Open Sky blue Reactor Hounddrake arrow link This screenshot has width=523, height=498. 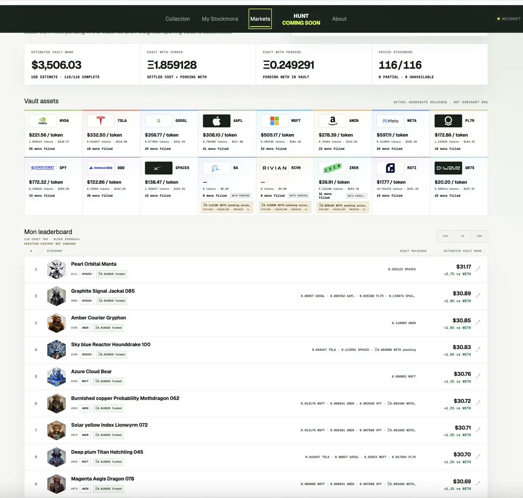coord(478,349)
